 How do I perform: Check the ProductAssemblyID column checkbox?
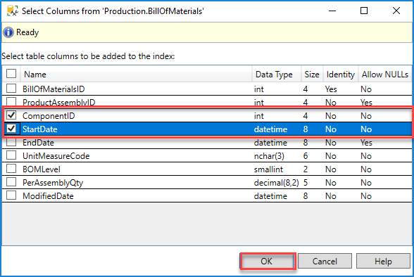11,101
